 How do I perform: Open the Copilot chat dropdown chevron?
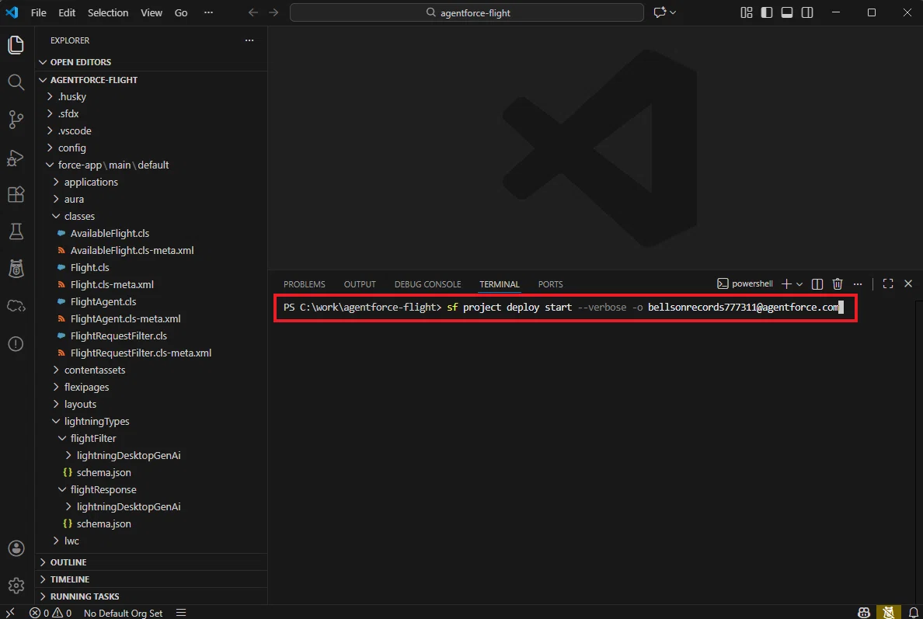pyautogui.click(x=673, y=12)
